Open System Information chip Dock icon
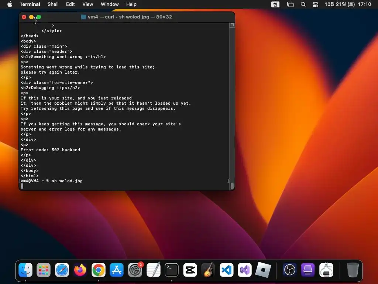378x284 pixels. point(326,270)
